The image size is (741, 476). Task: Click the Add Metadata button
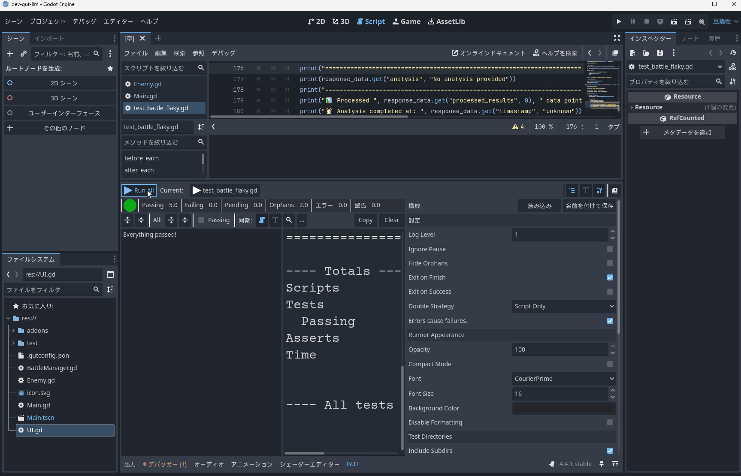[683, 133]
